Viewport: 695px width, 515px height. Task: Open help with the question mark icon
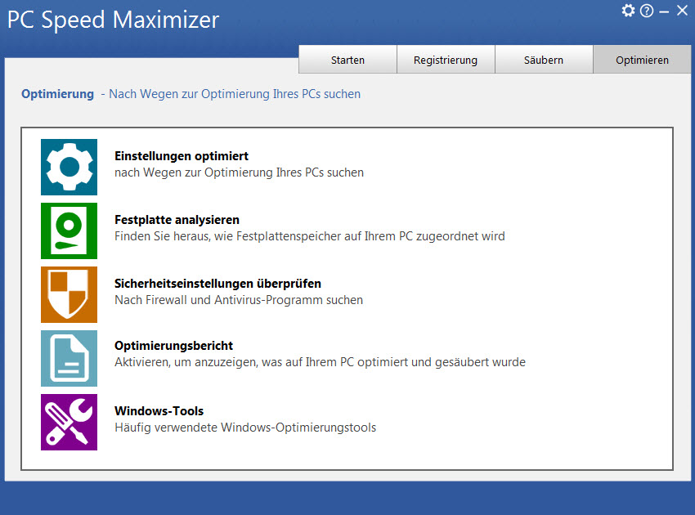(x=647, y=11)
